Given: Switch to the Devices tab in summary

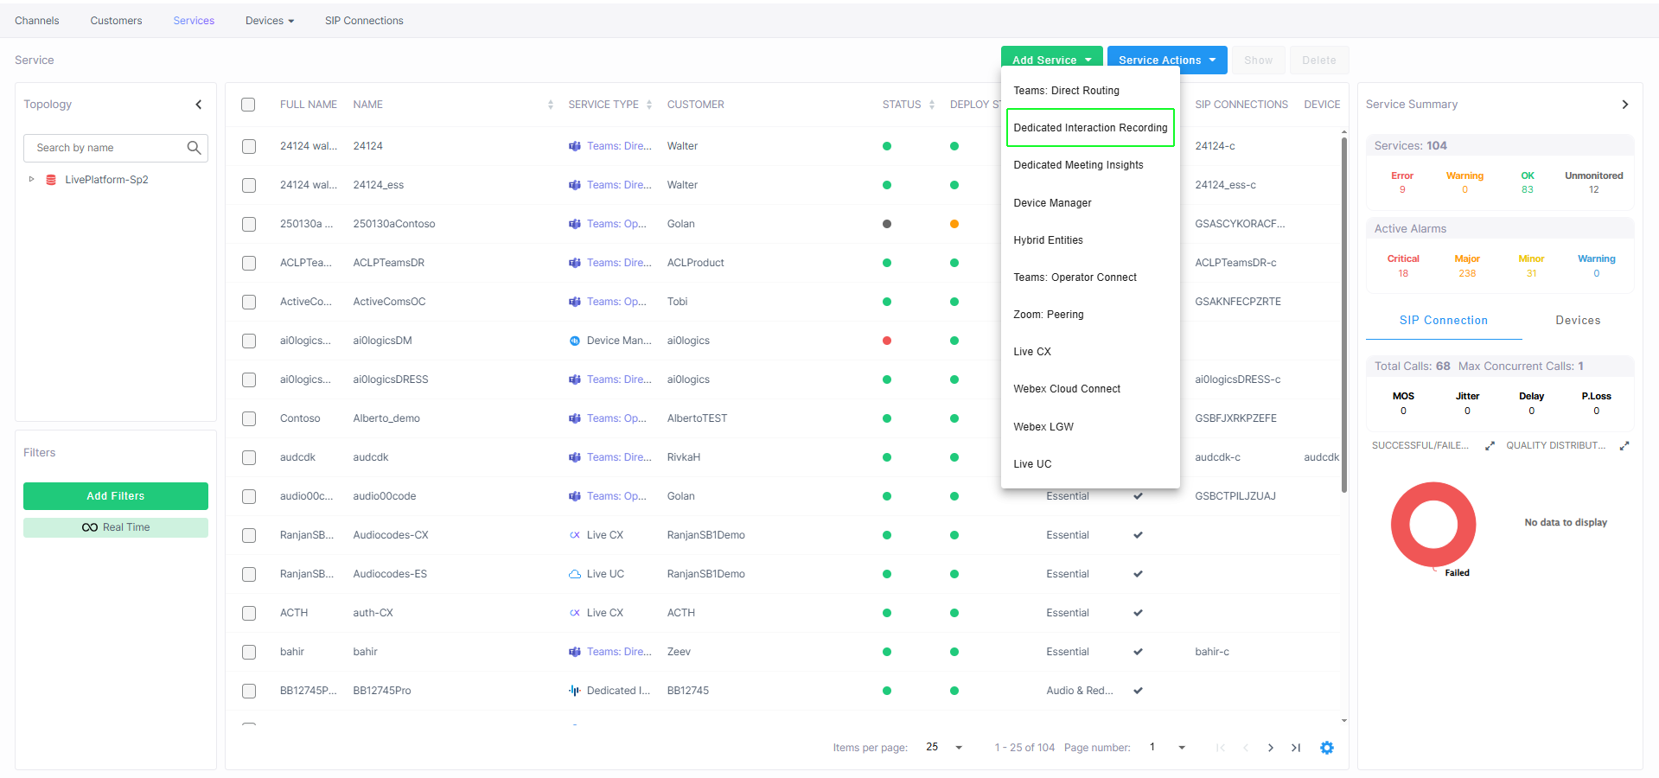Looking at the screenshot, I should (1577, 321).
